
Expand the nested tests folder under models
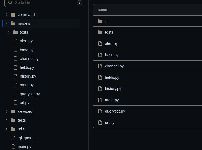pos(9,32)
